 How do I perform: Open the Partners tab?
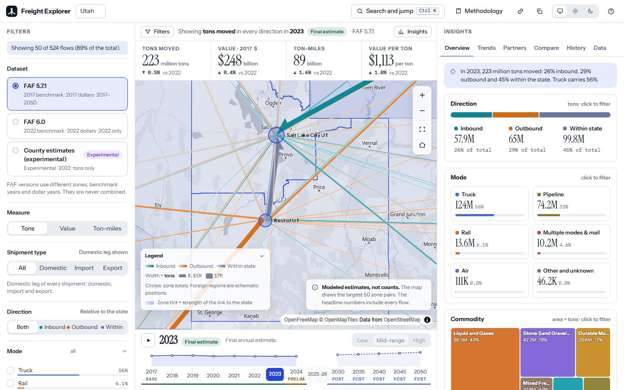click(514, 48)
